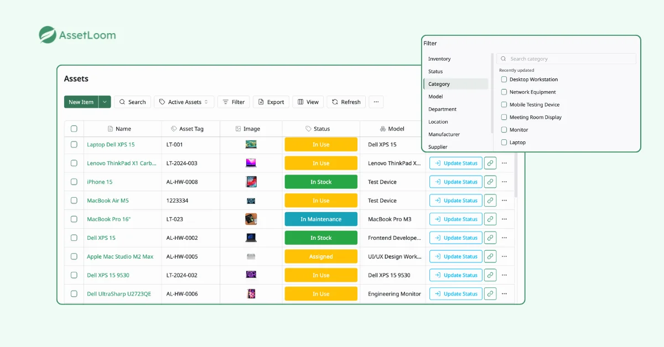This screenshot has height=347, width=664.
Task: Check the MacBook Air M5 row checkbox
Action: (x=74, y=201)
